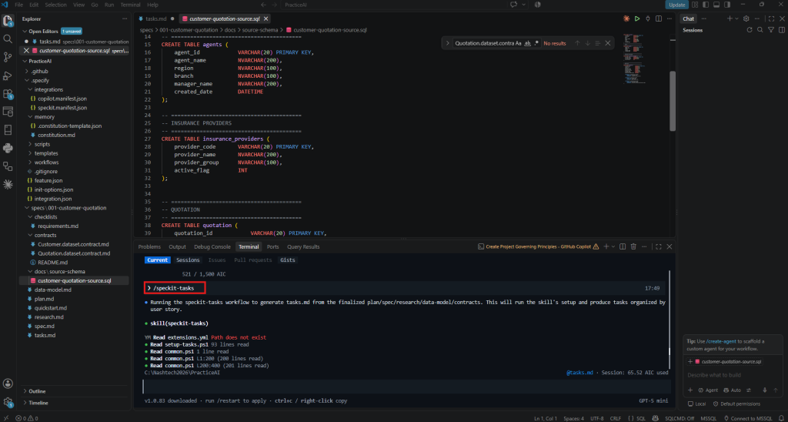Screen dimensions: 788x422
Task: Open the Python extension view
Action: tap(8, 148)
